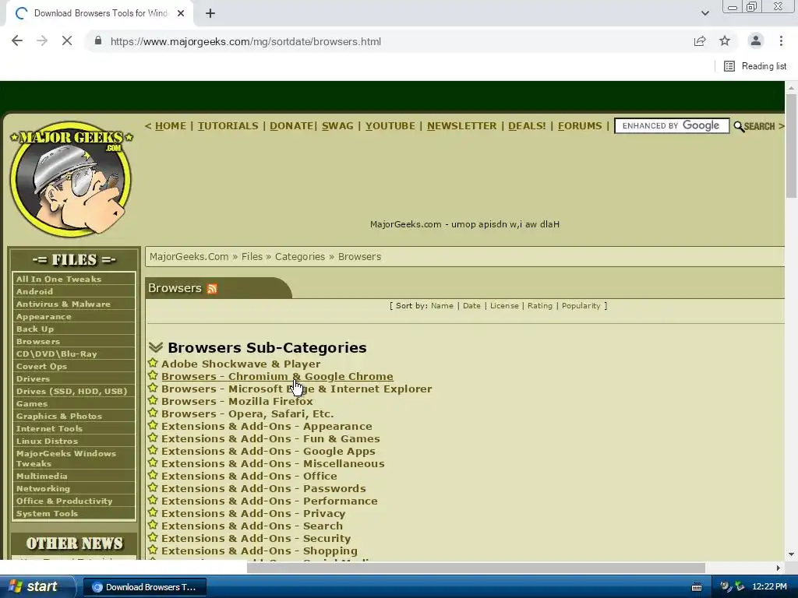Screen dimensions: 798x598
Task: Click the horizontal scrollbar thumb
Action: (476, 568)
